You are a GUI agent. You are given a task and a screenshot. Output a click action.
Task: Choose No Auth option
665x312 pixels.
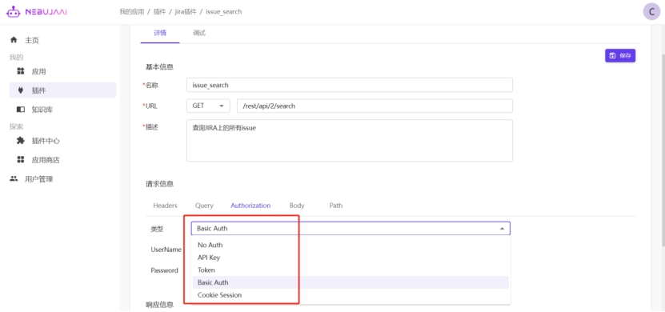pos(351,245)
